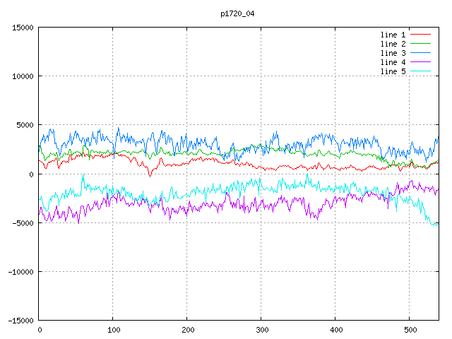Click the 'line 3' legend label
The image size is (452, 339).
pyautogui.click(x=393, y=53)
